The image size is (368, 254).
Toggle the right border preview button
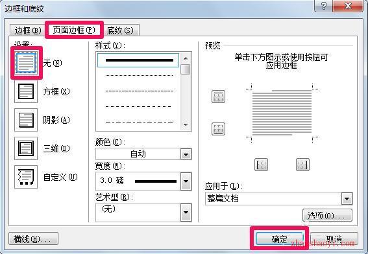(x=302, y=165)
